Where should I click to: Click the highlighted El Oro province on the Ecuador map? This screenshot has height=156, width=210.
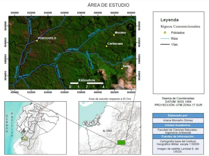click(24, 139)
